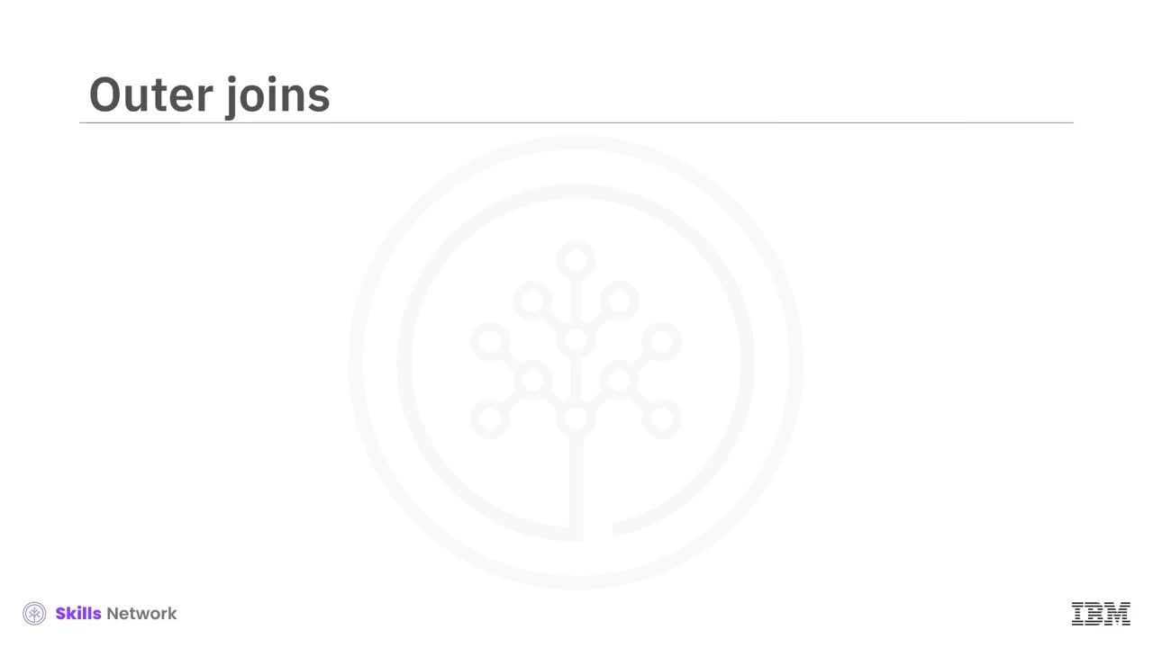The image size is (1153, 648).
Task: Click bottom-left node of the watermark tree
Action: point(490,418)
